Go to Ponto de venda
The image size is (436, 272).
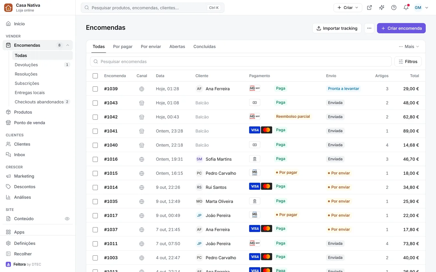pos(38,123)
